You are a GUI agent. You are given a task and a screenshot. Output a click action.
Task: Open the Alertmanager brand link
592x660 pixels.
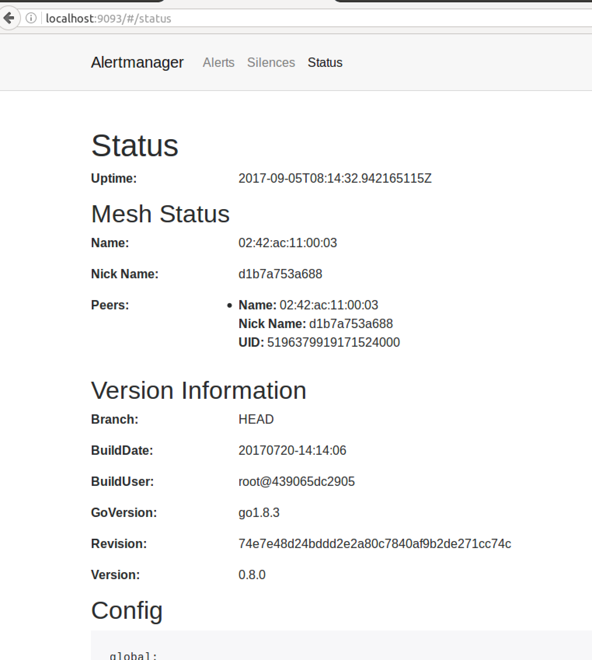point(137,62)
